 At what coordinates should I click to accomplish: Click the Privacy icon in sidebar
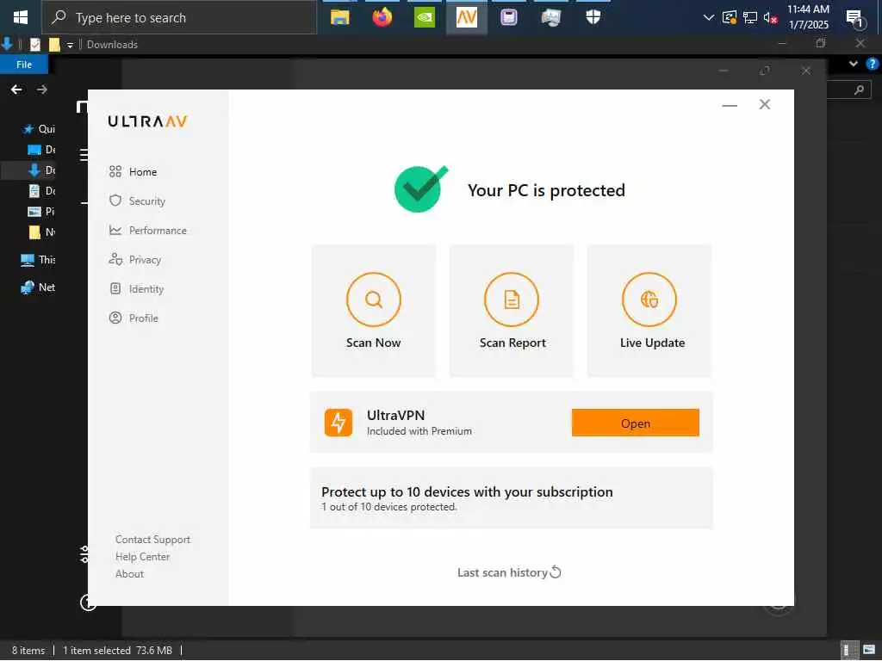tap(115, 259)
